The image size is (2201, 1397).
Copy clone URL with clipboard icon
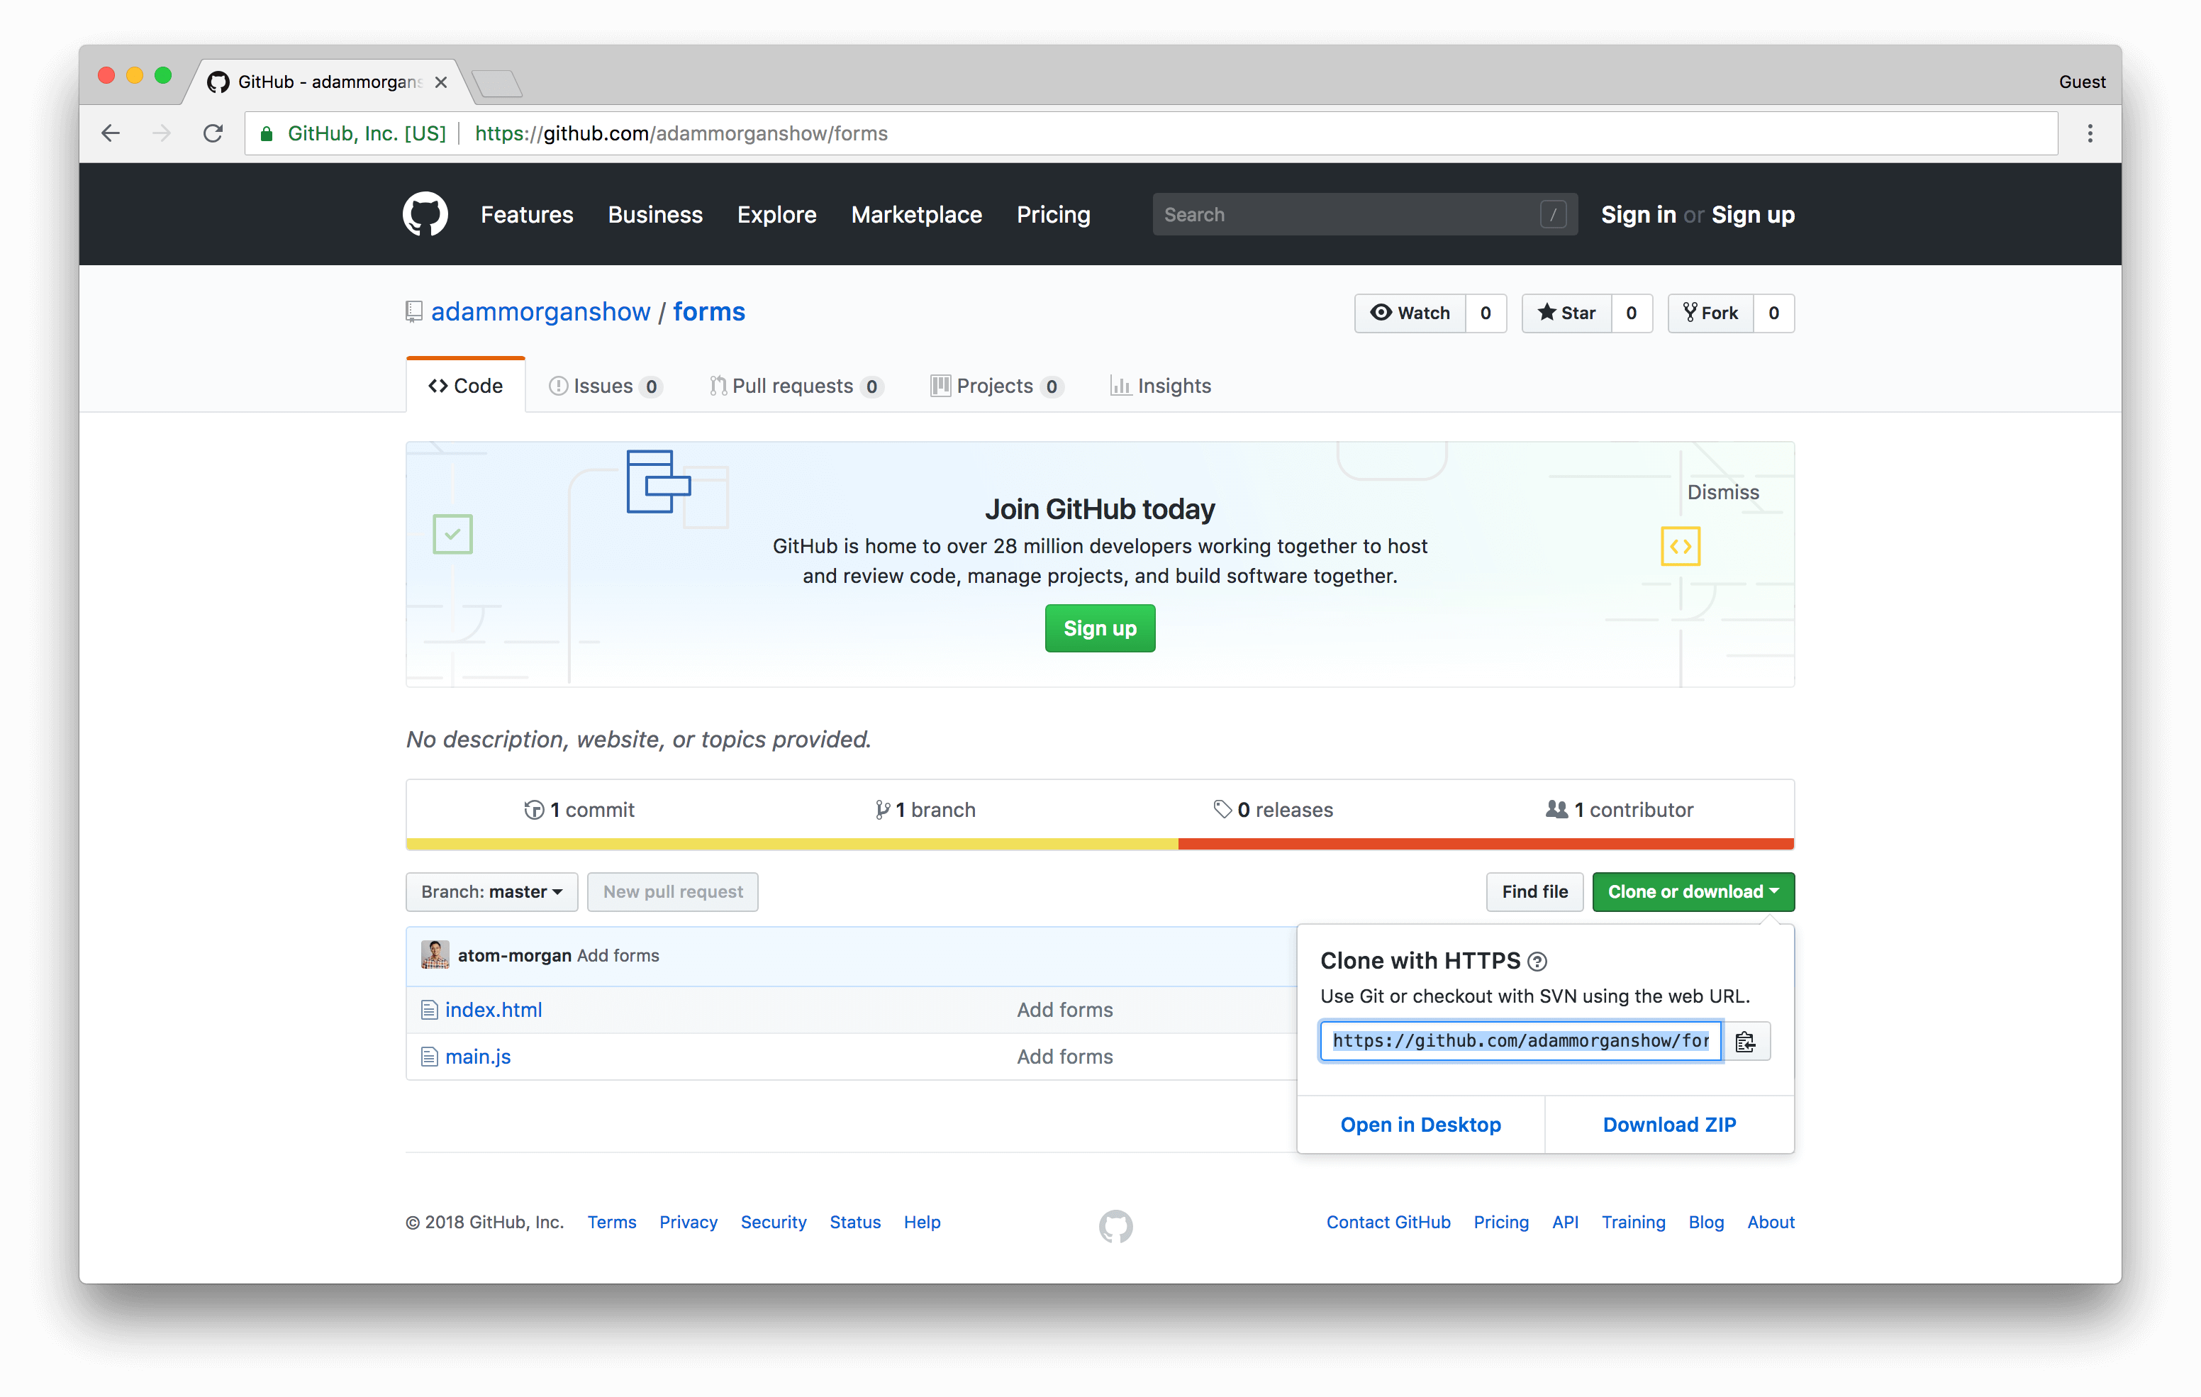coord(1745,1041)
